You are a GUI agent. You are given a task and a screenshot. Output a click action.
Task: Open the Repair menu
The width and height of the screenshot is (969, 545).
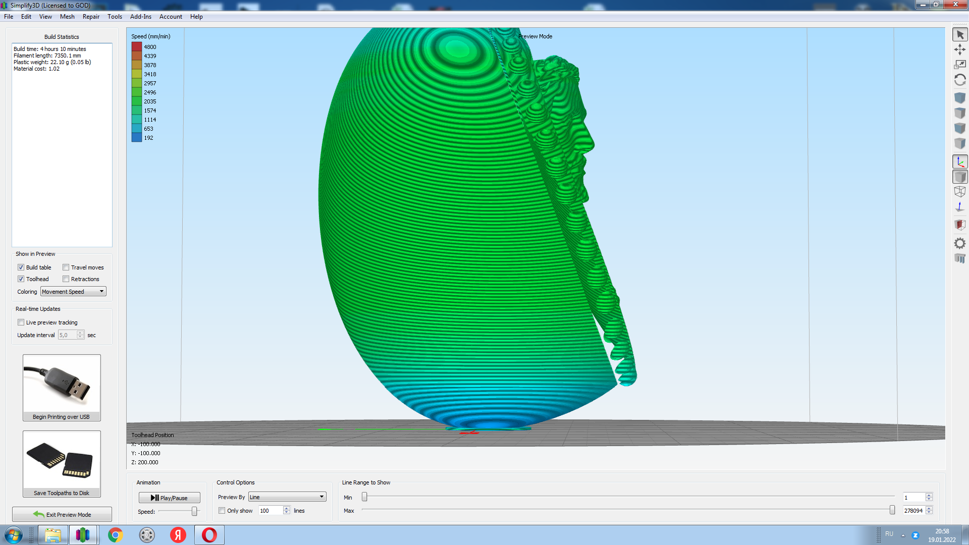[91, 17]
